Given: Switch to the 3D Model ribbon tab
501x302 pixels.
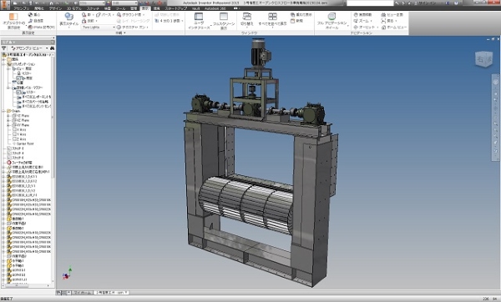Looking at the screenshot, I should (73, 8).
